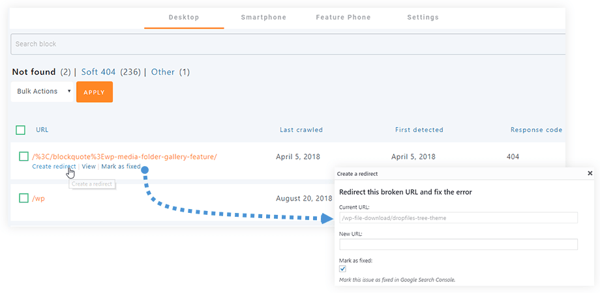The width and height of the screenshot is (600, 293).
Task: Open the /wp broken URL link
Action: (38, 199)
